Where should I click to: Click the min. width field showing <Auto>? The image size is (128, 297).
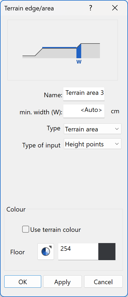tap(84, 111)
